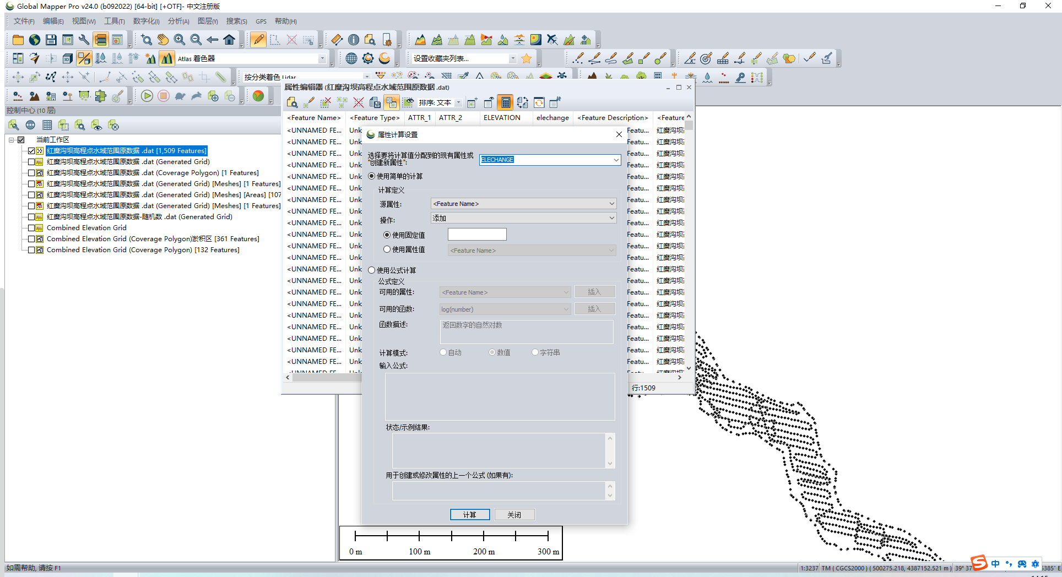
Task: Click the elechange column header
Action: coord(553,118)
